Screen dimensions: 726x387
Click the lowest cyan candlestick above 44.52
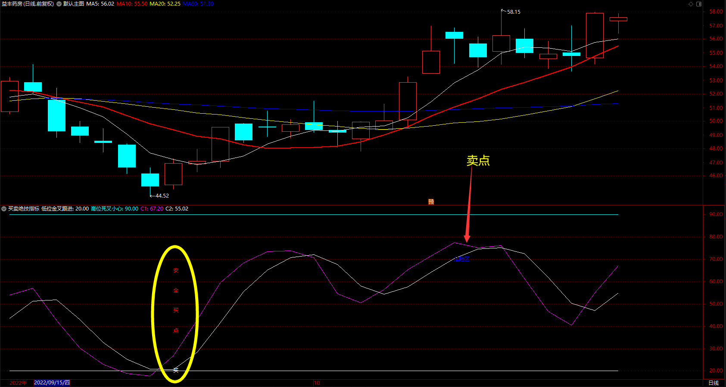tap(150, 180)
